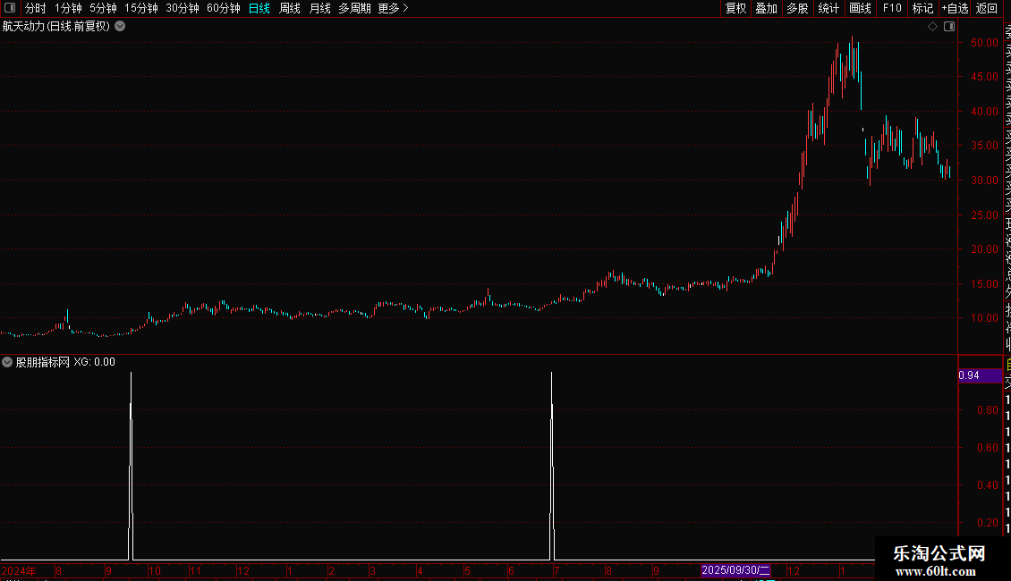Add stock with +自选 button
Viewport: 1011px width, 581px height.
tap(955, 8)
